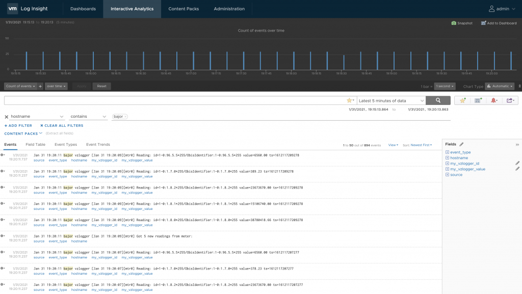Add another function beside Count of events

point(40,86)
